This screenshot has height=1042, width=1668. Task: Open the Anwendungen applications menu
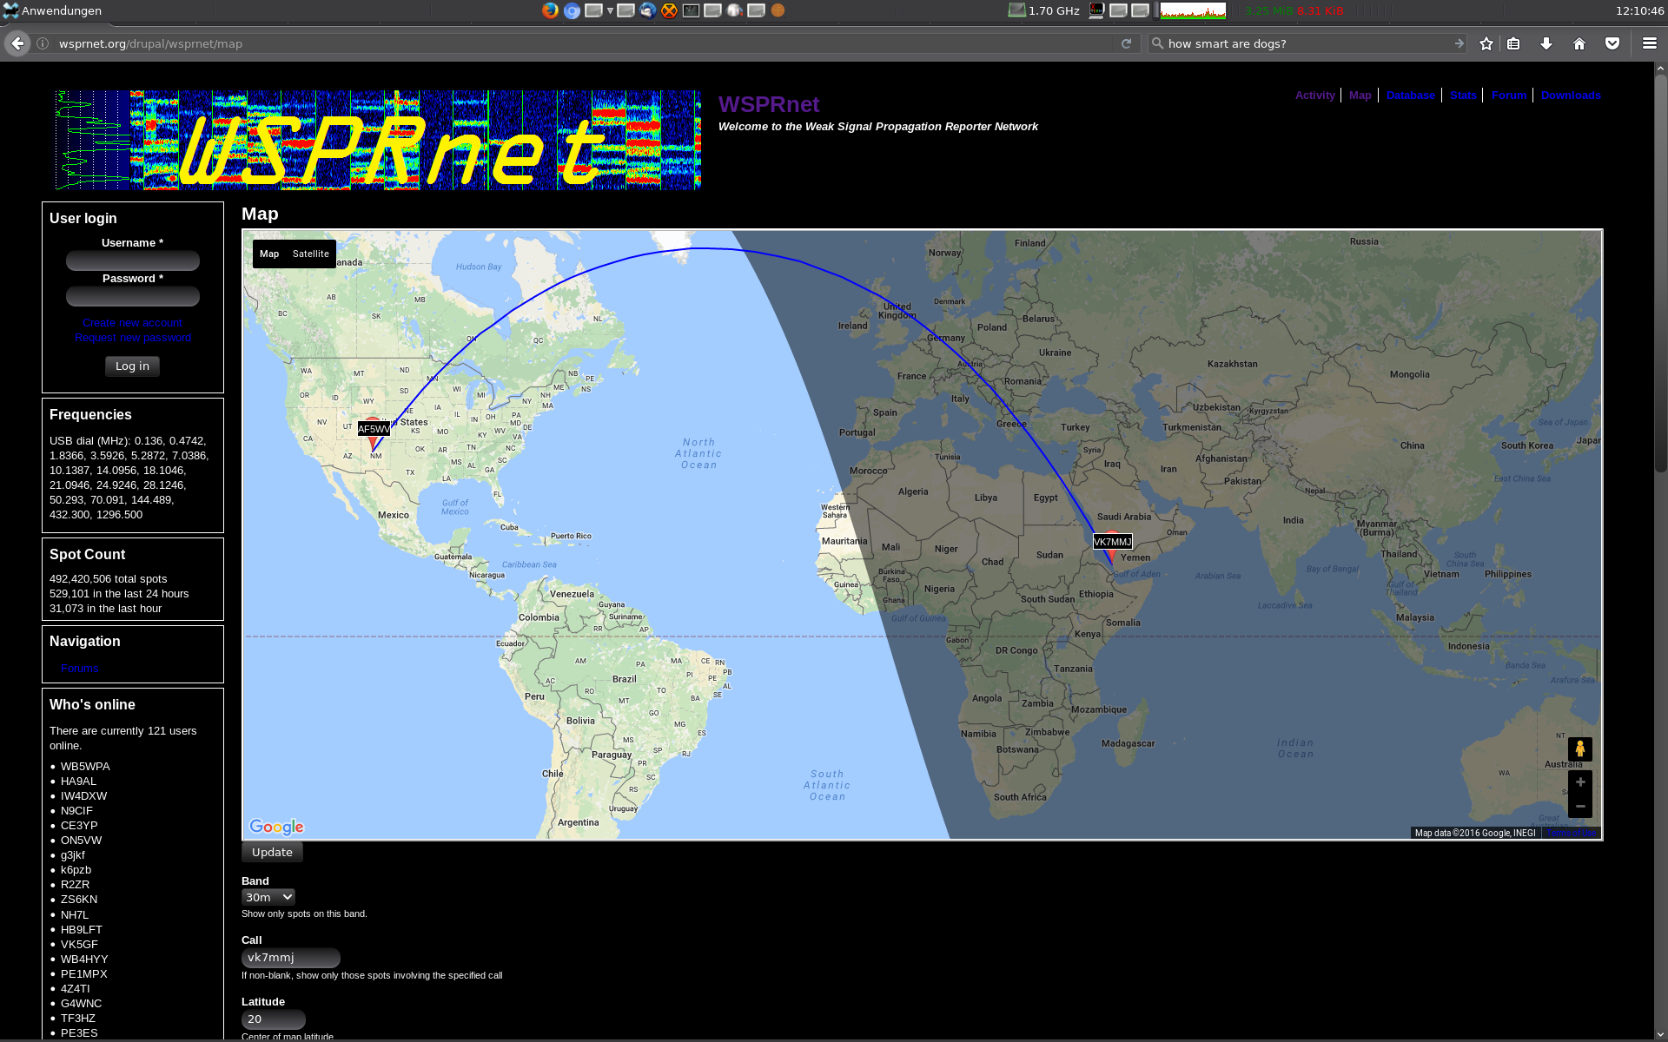click(x=52, y=10)
